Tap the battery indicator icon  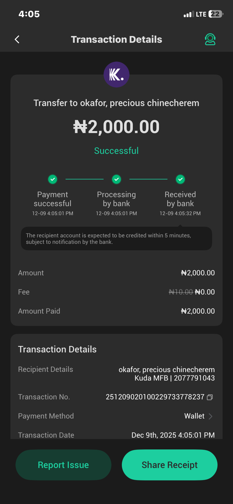[216, 14]
